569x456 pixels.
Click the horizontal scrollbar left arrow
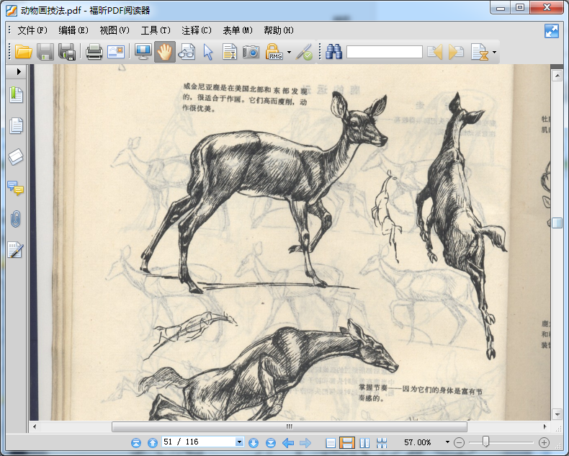(35, 426)
